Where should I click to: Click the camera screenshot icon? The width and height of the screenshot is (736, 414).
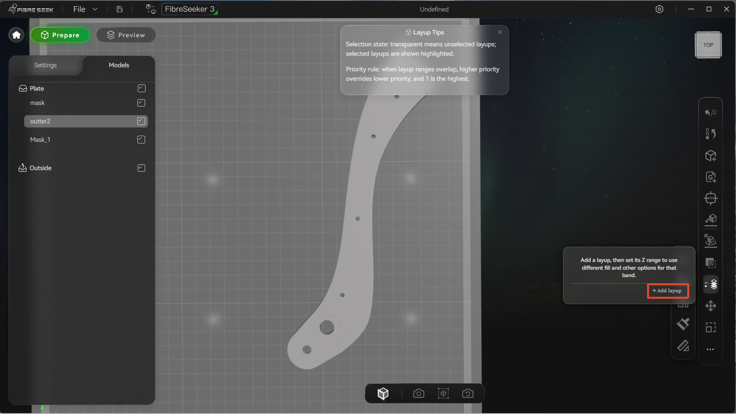click(419, 394)
